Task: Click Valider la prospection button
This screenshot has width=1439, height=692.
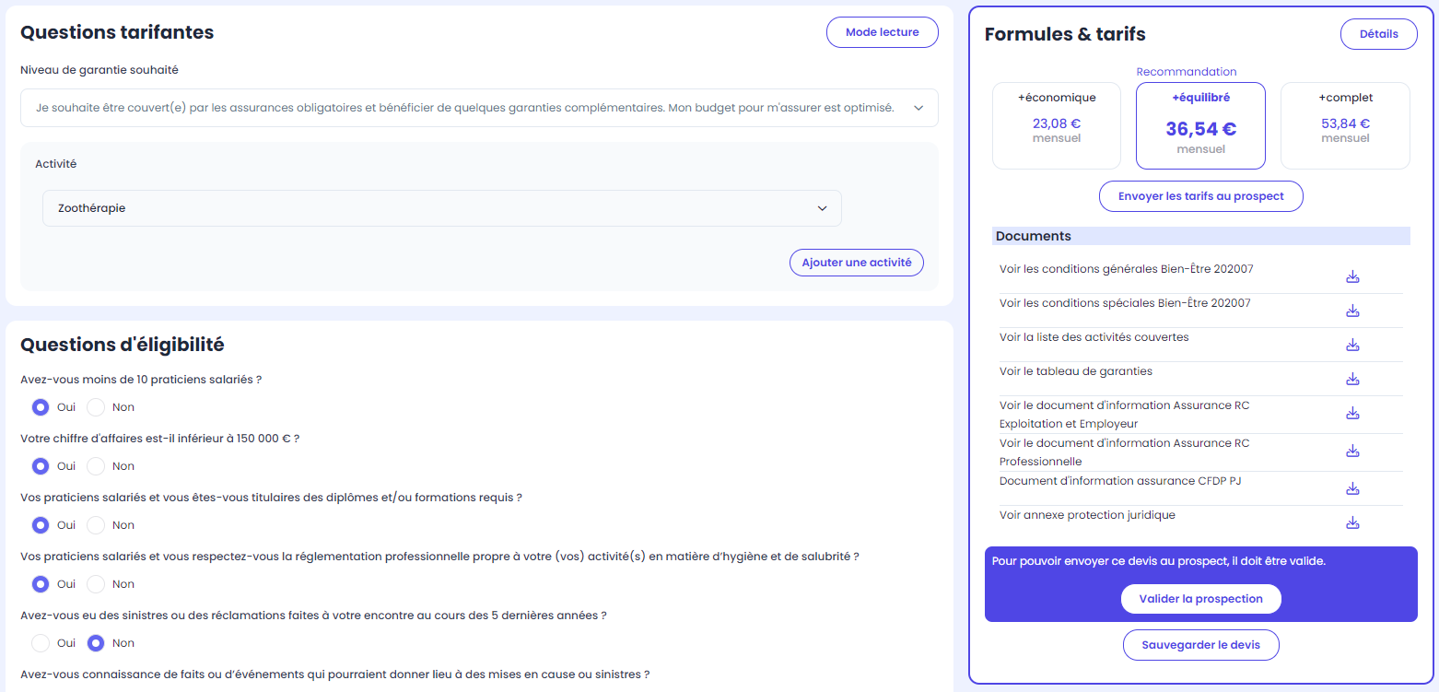Action: 1201,599
